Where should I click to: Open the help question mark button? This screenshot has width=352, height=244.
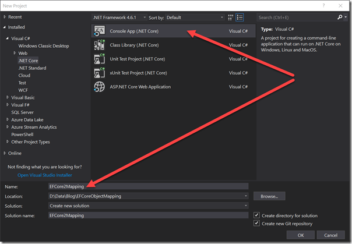pos(323,6)
